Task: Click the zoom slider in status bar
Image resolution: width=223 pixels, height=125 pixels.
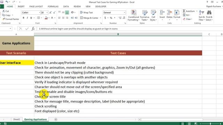Action: [210, 124]
